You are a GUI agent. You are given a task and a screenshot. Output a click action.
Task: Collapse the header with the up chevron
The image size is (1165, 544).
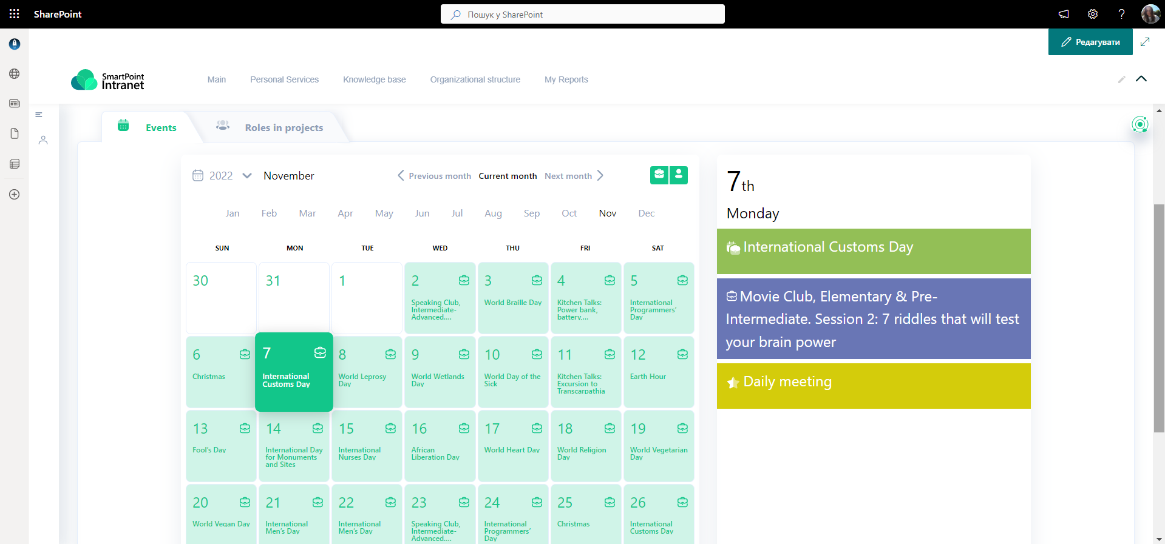1141,79
